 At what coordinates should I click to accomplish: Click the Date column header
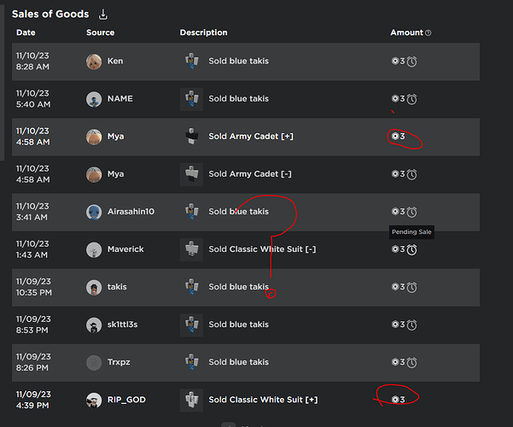(x=26, y=32)
